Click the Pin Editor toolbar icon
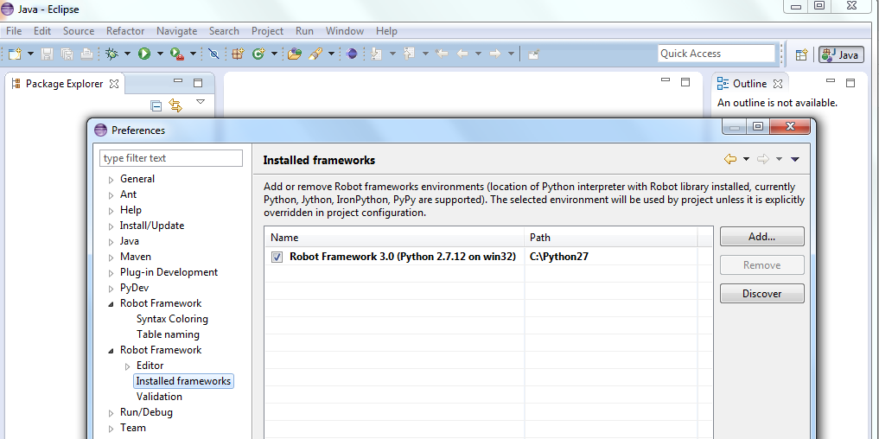 coord(533,54)
